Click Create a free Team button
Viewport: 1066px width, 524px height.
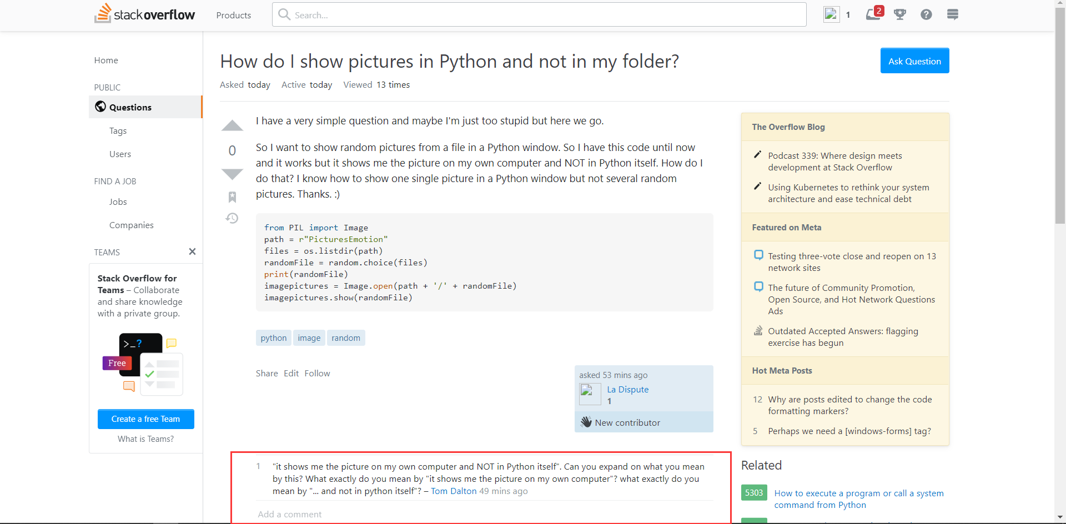(x=146, y=419)
